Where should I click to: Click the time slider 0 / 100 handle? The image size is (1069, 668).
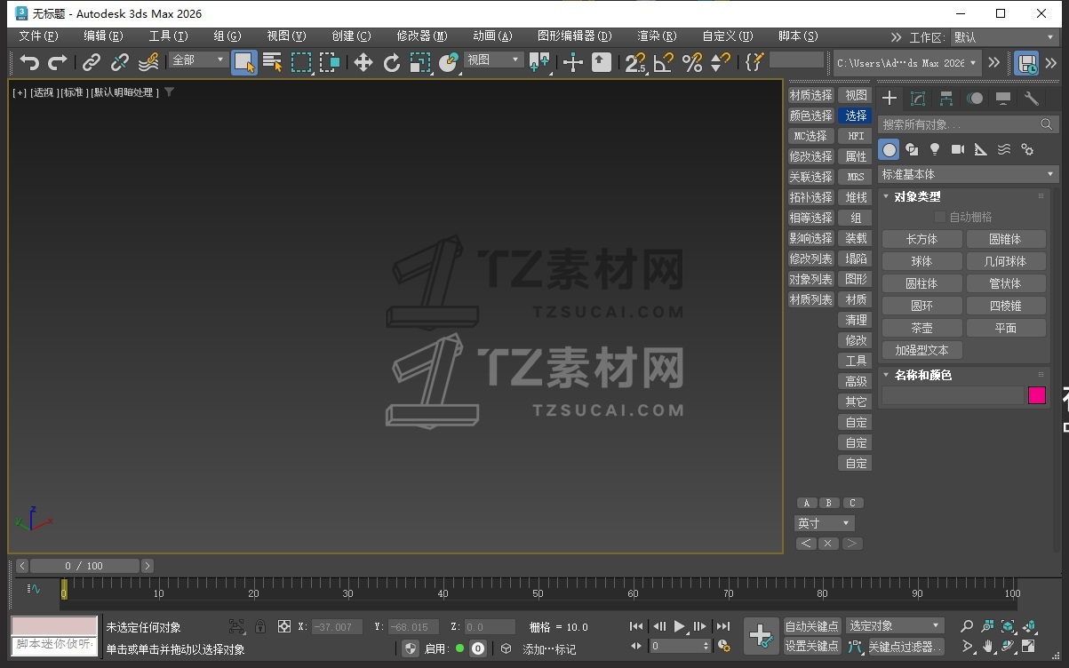(84, 566)
